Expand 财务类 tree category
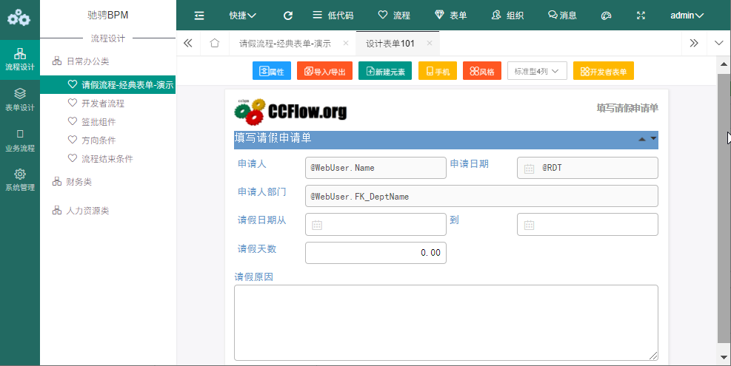The height and width of the screenshot is (366, 731). click(x=72, y=182)
